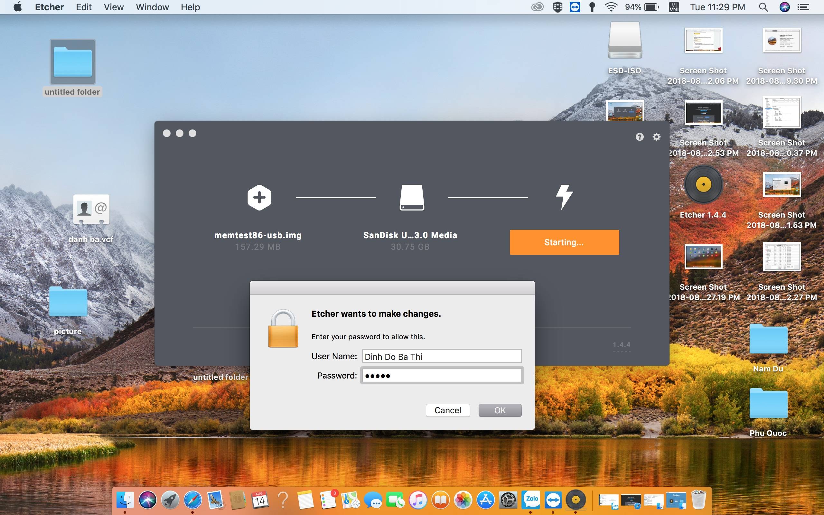Click the Siri icon in menu bar
The width and height of the screenshot is (824, 515).
point(784,7)
